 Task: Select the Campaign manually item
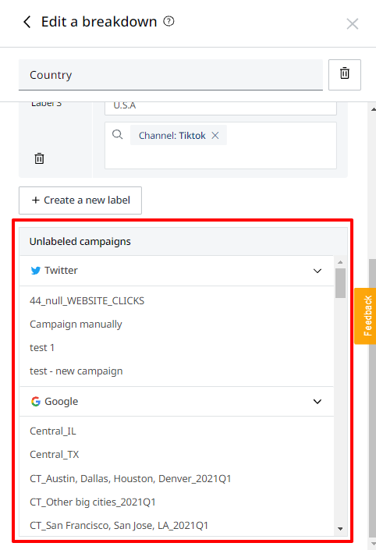pos(76,325)
